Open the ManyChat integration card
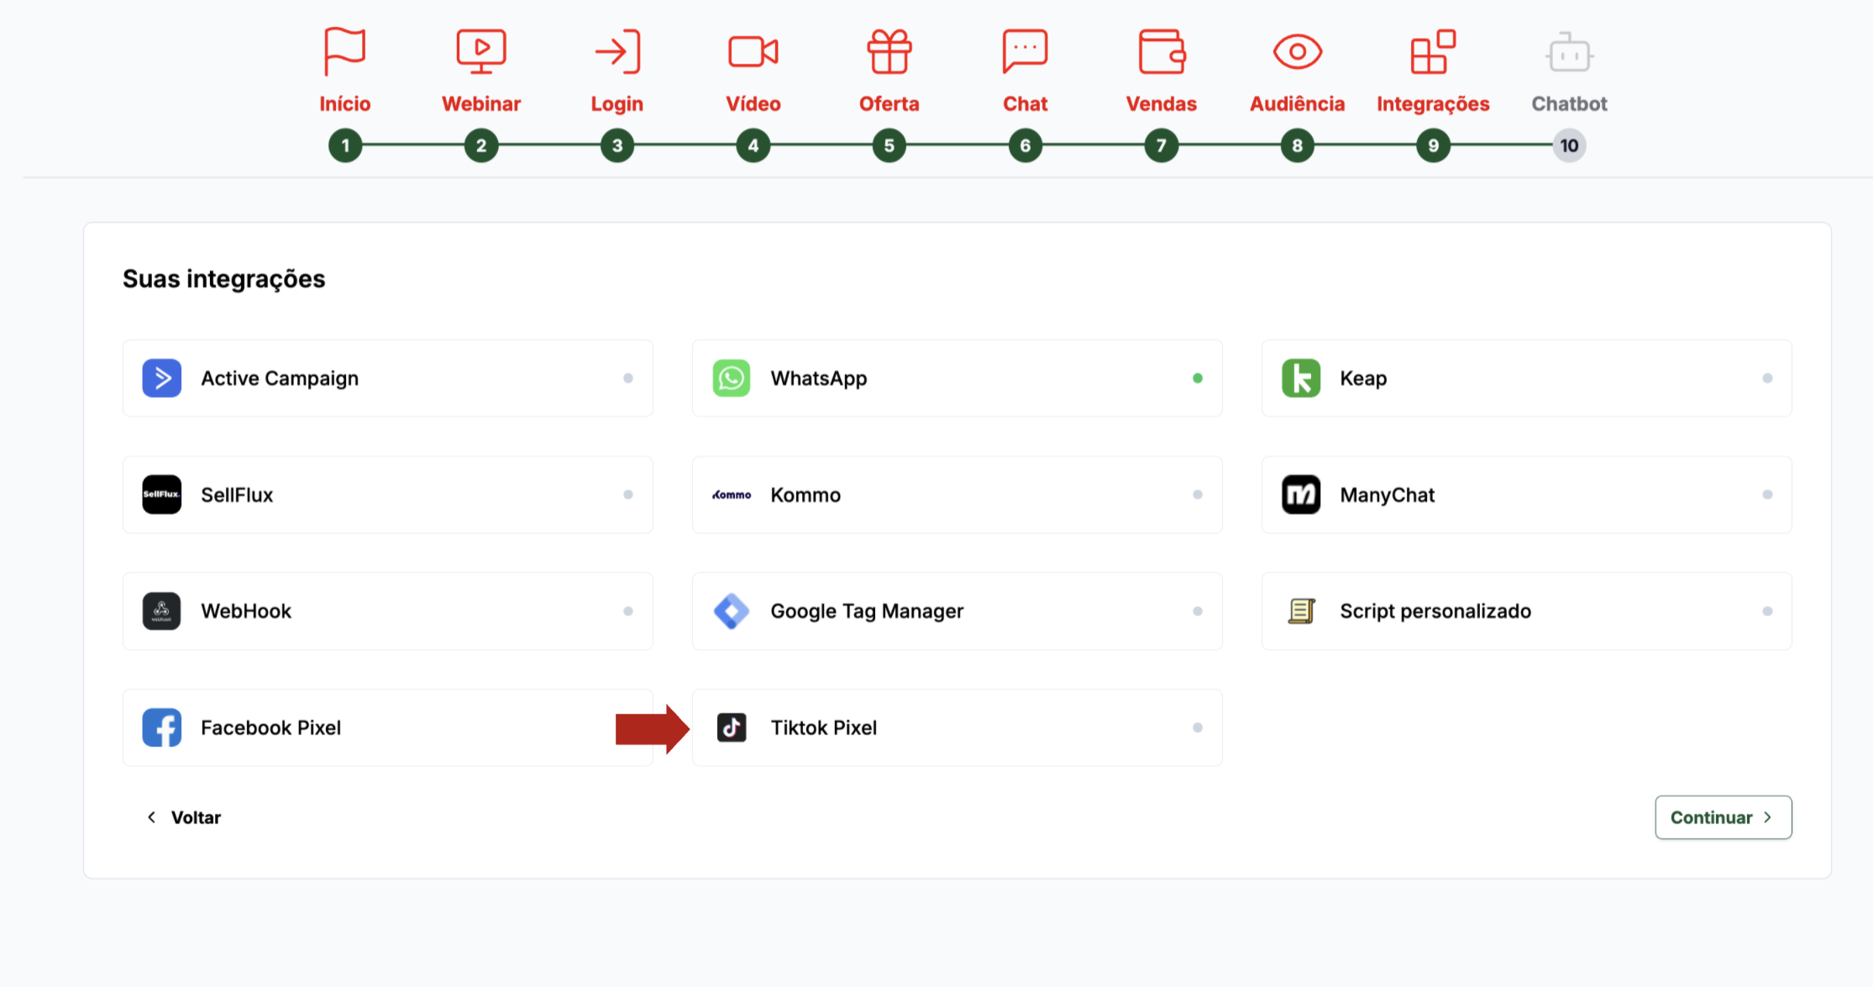The image size is (1873, 987). click(1526, 495)
